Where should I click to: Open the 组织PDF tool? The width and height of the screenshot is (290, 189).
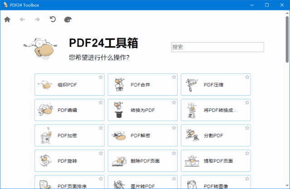[69, 85]
